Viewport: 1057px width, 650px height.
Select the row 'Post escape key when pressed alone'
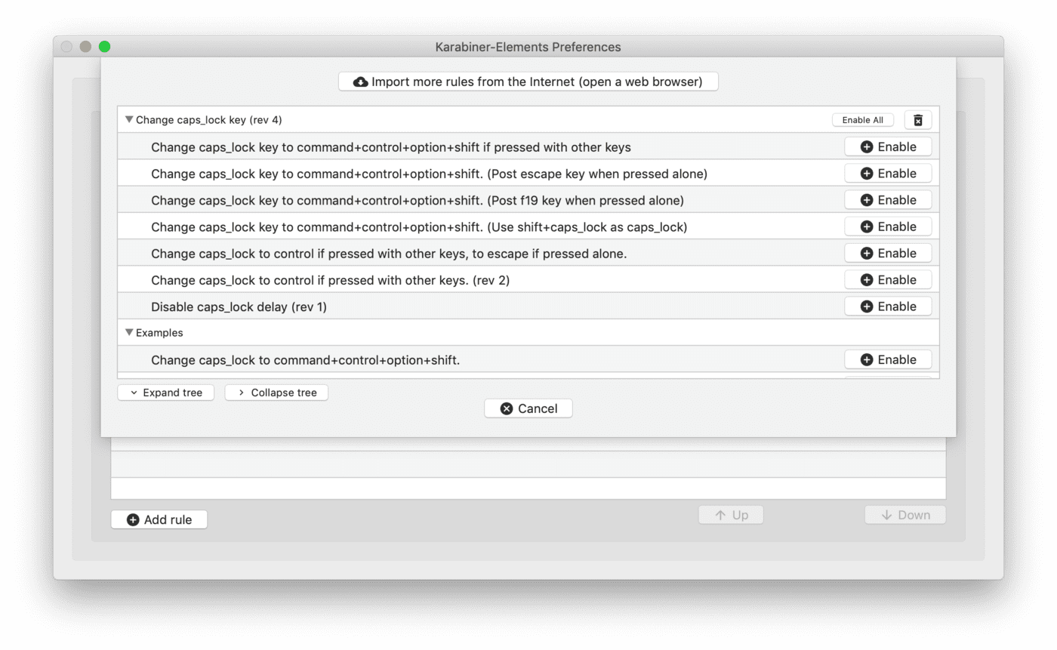click(x=528, y=174)
